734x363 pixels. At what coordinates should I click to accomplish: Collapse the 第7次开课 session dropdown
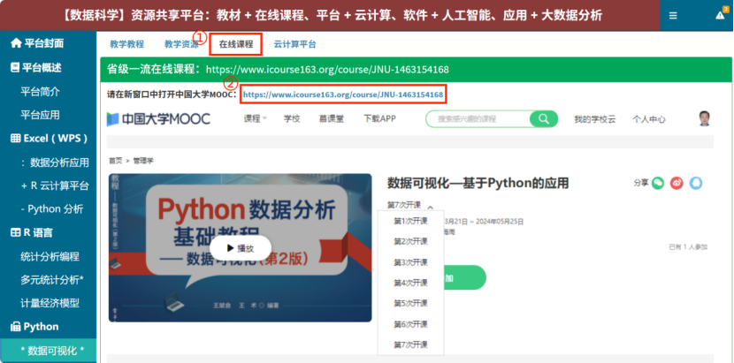click(x=410, y=205)
